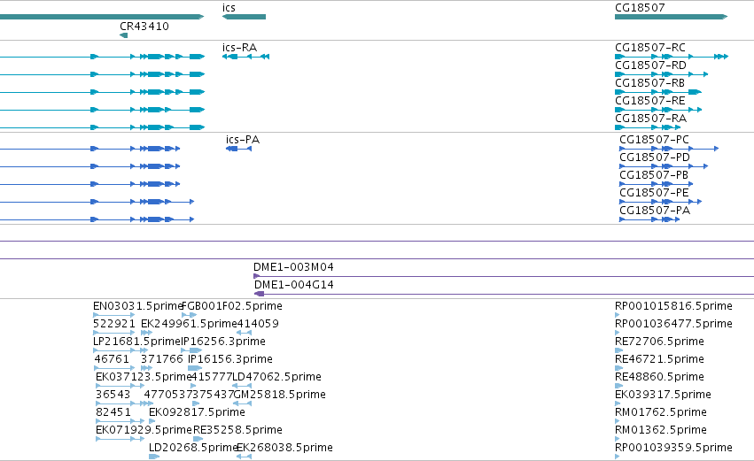Select protein CG18507-PB

point(656,184)
